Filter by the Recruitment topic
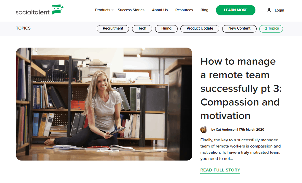This screenshot has height=183, width=302. 113,29
